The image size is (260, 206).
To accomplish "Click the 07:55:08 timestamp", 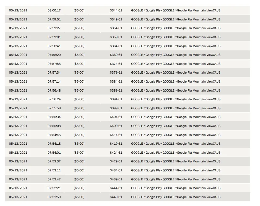I will coord(54,126).
